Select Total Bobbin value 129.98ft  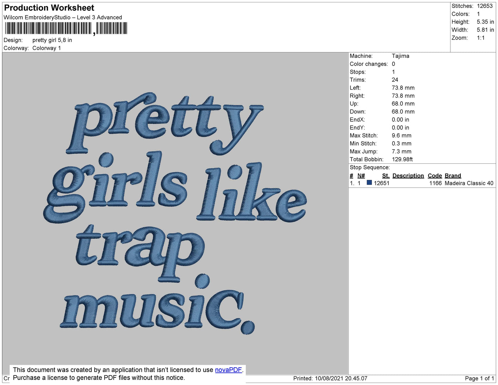coord(402,159)
